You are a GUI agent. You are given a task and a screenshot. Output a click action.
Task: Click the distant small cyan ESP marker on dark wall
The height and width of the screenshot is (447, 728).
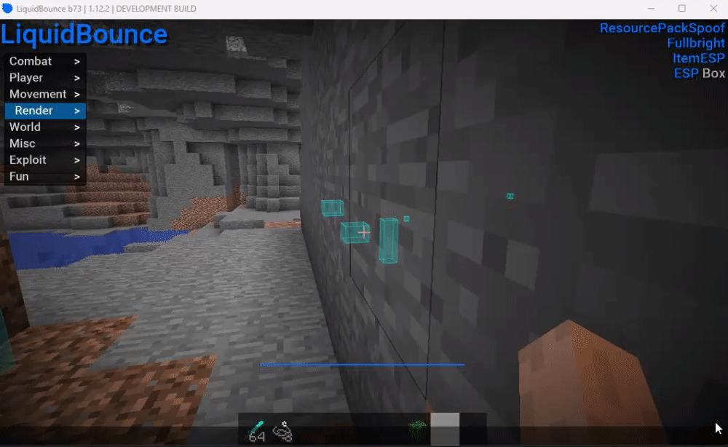point(510,197)
